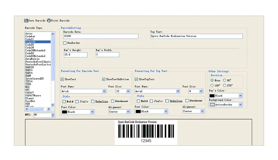Select PZN barcode type
Viewport: 278px width, 160px height.
coord(38,104)
